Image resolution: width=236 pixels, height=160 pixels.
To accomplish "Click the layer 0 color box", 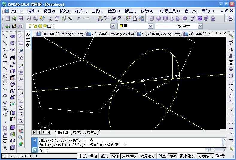I will [x=50, y=26].
